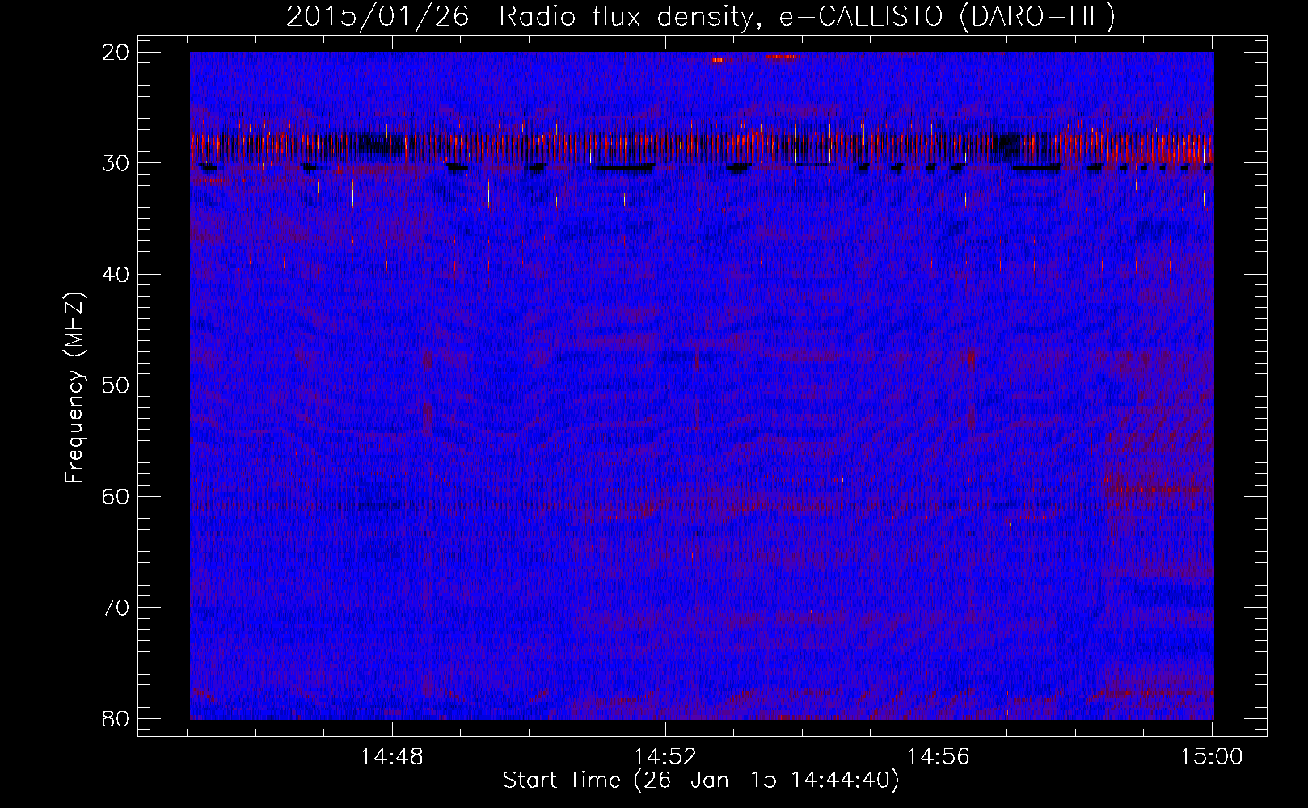Click the 60 frequency tick label
Viewport: 1308px width, 808px height.
point(116,496)
